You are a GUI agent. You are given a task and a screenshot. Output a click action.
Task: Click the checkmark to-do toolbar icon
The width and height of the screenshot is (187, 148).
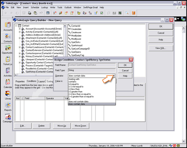coord(101,13)
